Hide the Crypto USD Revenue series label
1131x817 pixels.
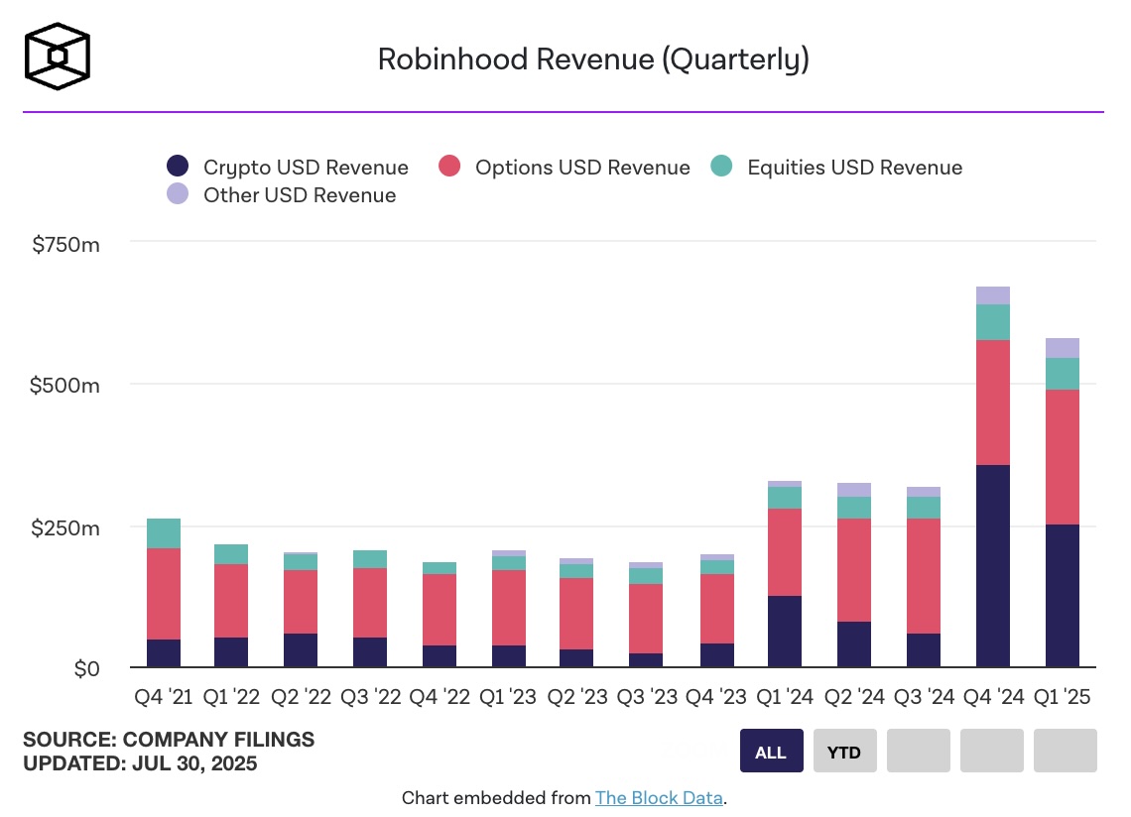pos(306,168)
